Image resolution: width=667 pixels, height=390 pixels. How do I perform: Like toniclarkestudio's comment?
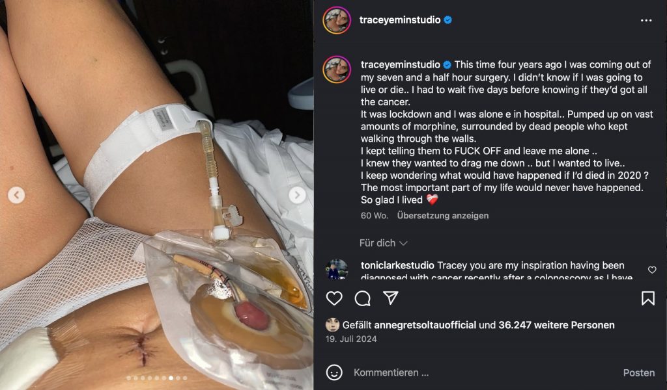[x=652, y=270]
